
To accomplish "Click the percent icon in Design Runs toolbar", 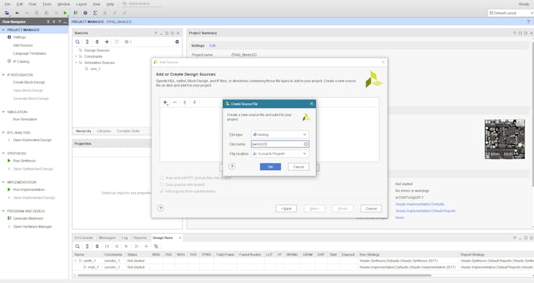I will tap(156, 246).
